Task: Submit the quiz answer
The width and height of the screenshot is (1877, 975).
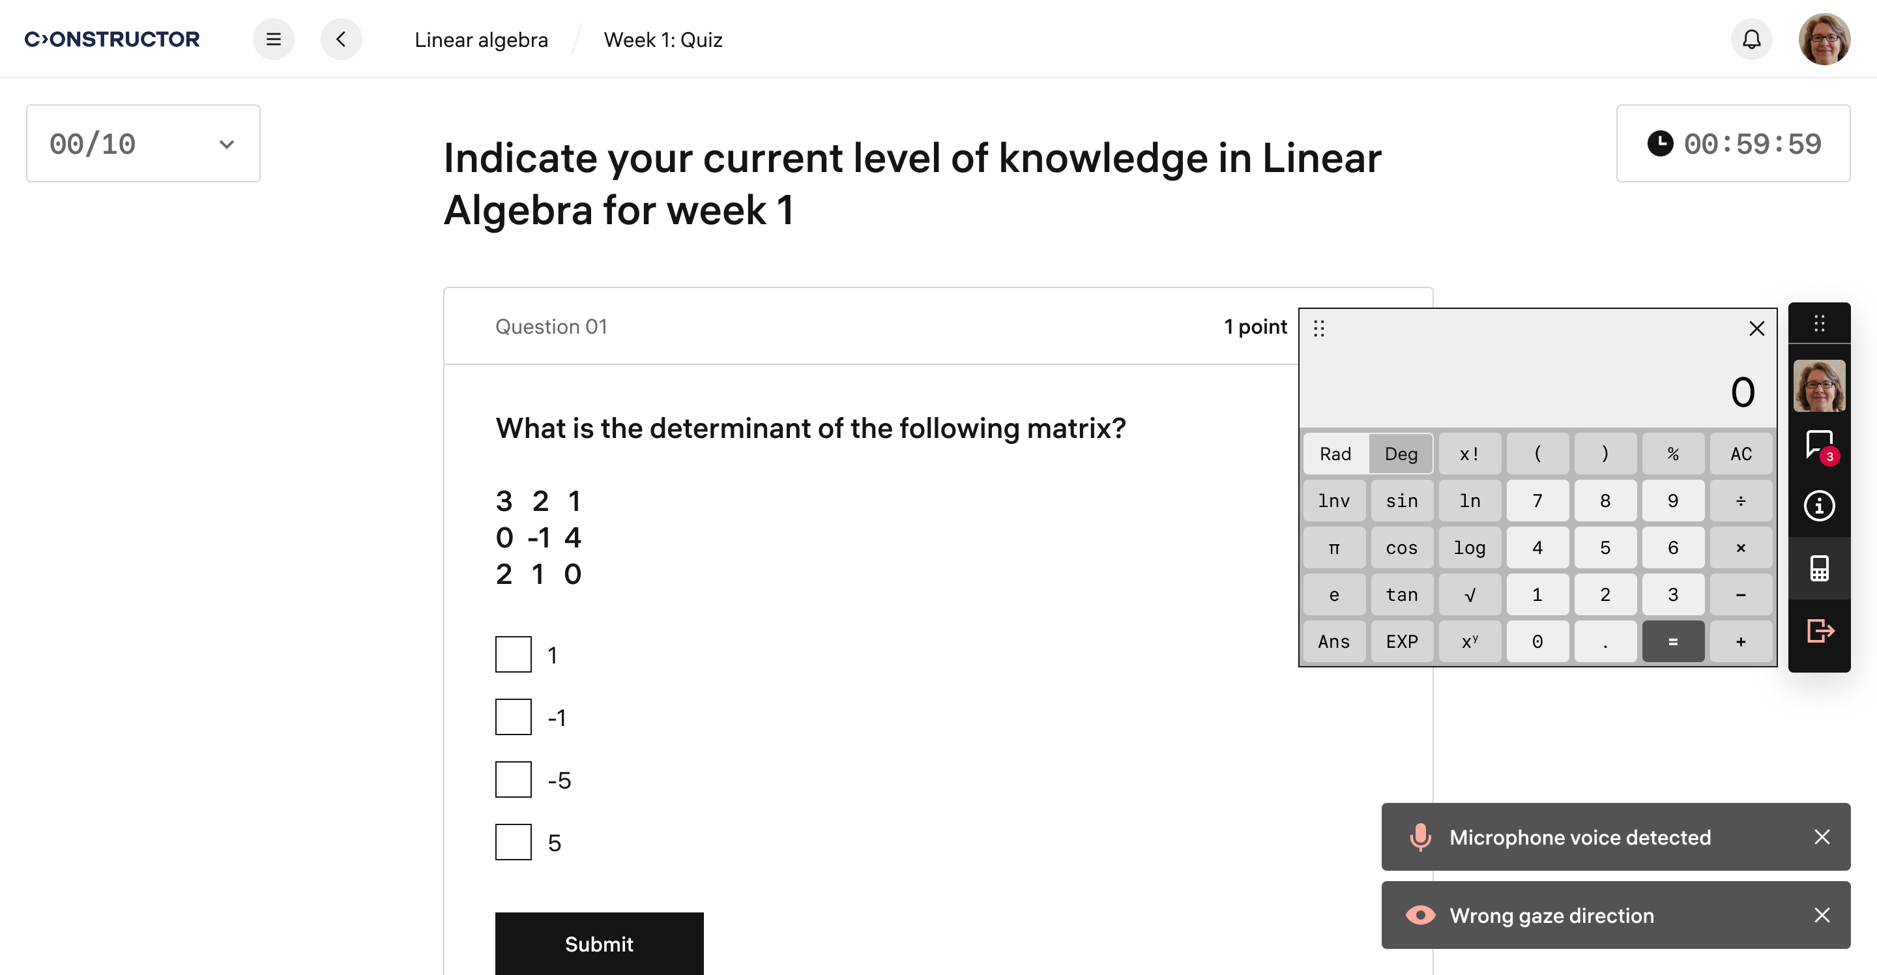Action: (599, 944)
